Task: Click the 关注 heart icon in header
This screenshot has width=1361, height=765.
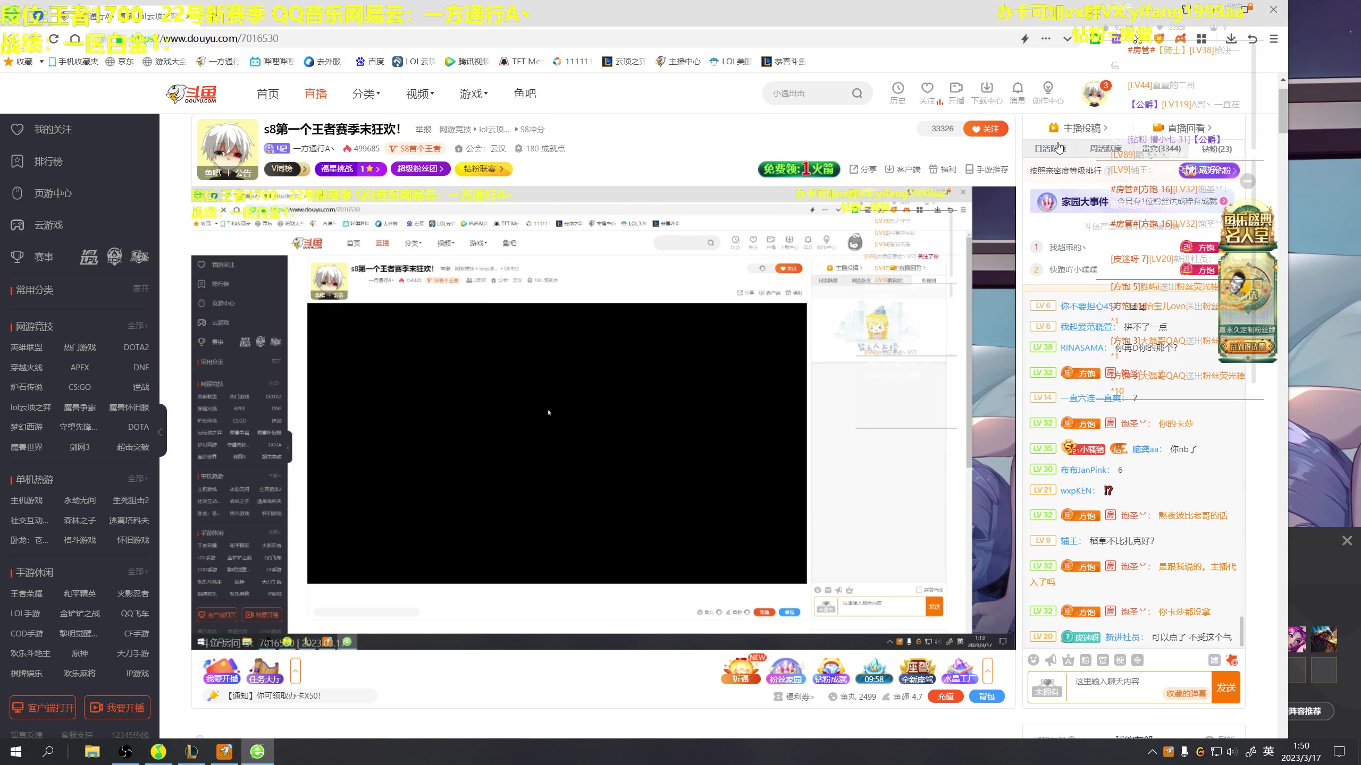Action: tap(927, 93)
